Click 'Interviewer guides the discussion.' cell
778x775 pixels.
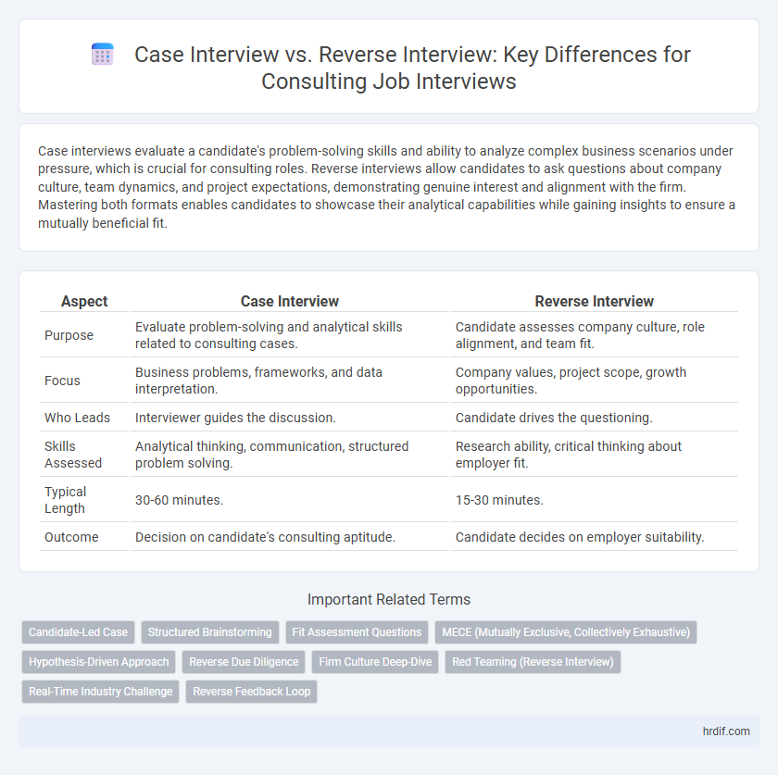coord(290,418)
